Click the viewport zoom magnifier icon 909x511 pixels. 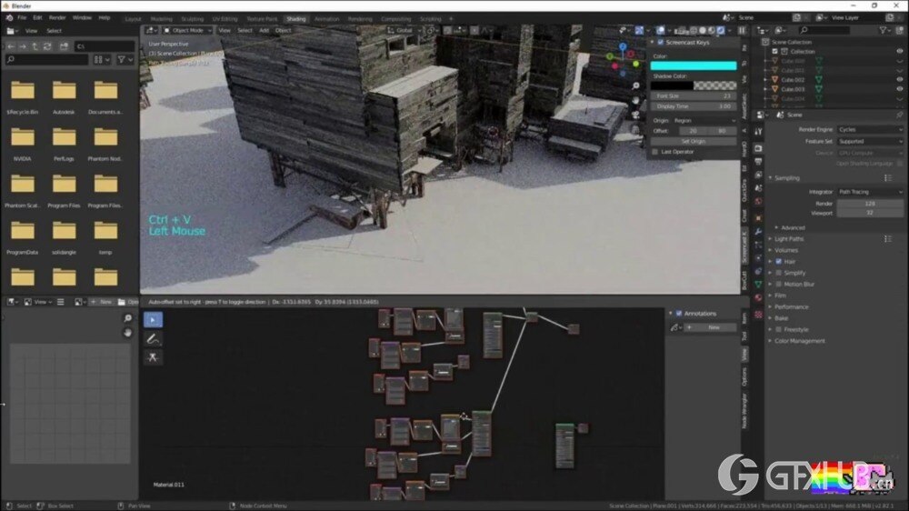[635, 85]
